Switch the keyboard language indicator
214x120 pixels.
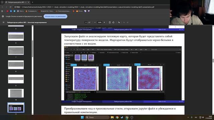pos(196,117)
